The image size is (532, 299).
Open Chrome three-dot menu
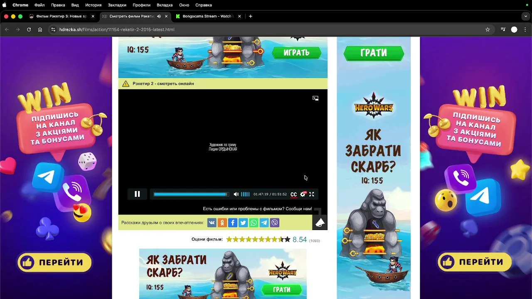click(x=525, y=29)
